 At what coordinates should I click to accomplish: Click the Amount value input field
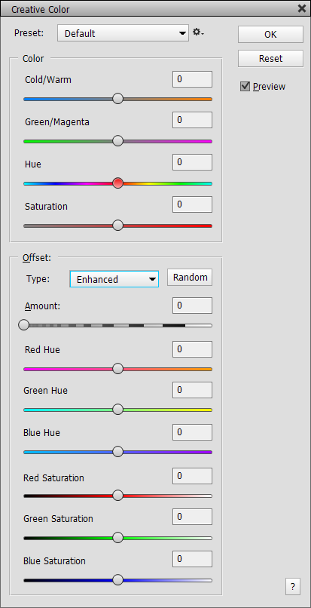pyautogui.click(x=192, y=306)
